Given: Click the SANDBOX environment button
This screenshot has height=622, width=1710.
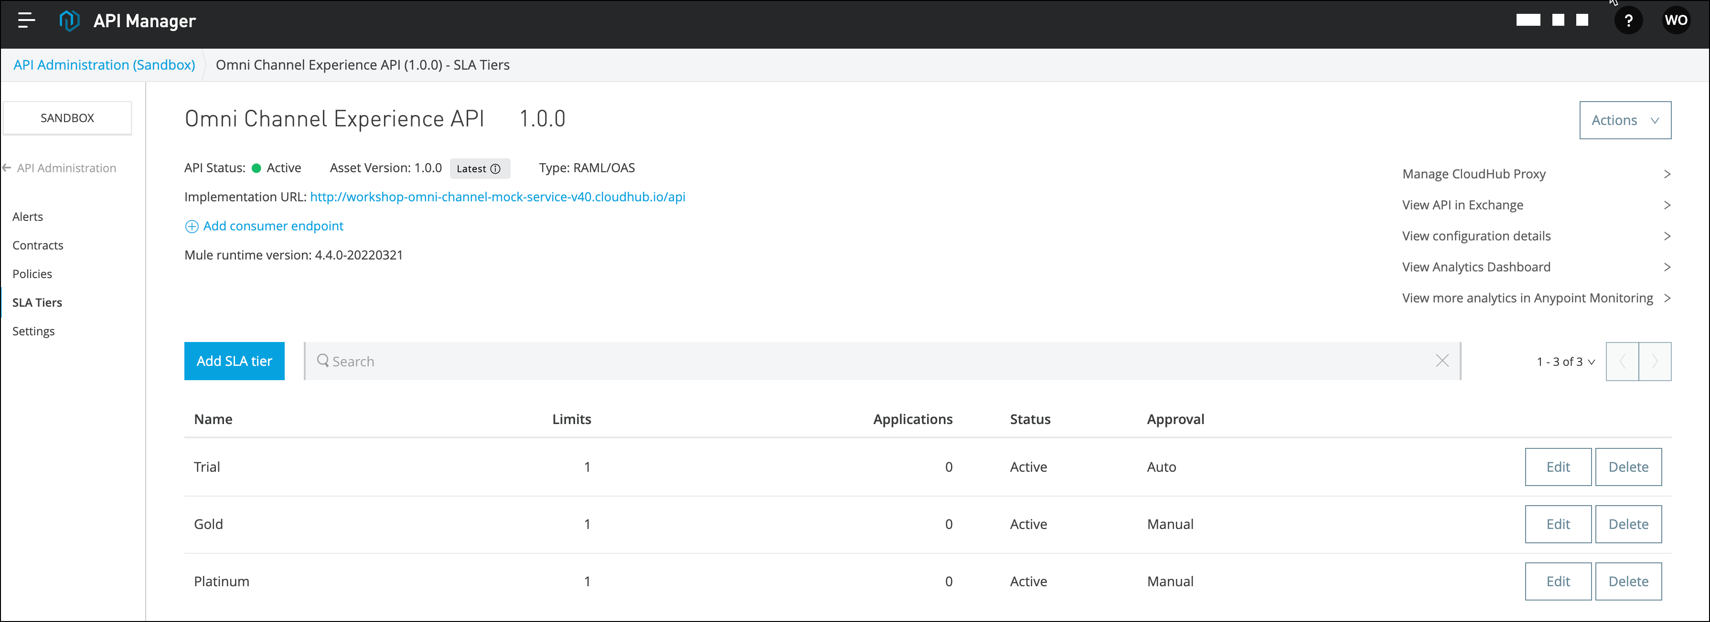Looking at the screenshot, I should click(67, 118).
